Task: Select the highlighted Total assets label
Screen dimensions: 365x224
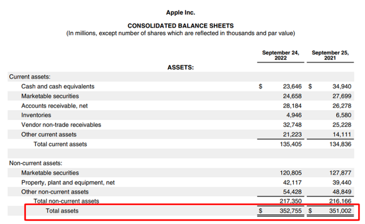Action: [62, 211]
